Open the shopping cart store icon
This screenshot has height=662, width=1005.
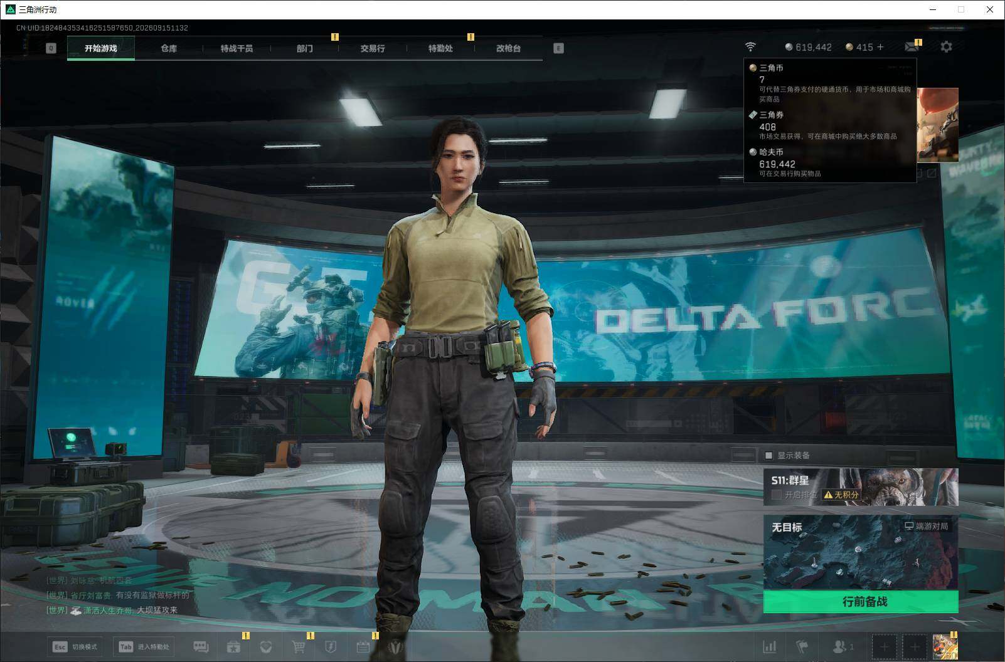pyautogui.click(x=299, y=646)
